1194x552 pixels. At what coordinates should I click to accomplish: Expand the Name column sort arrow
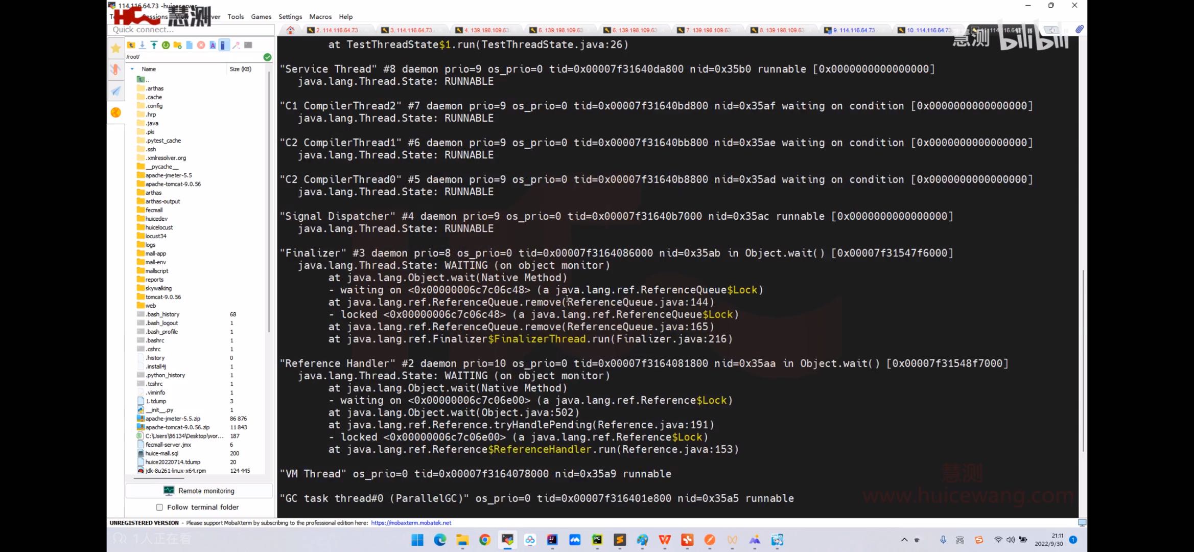[132, 69]
